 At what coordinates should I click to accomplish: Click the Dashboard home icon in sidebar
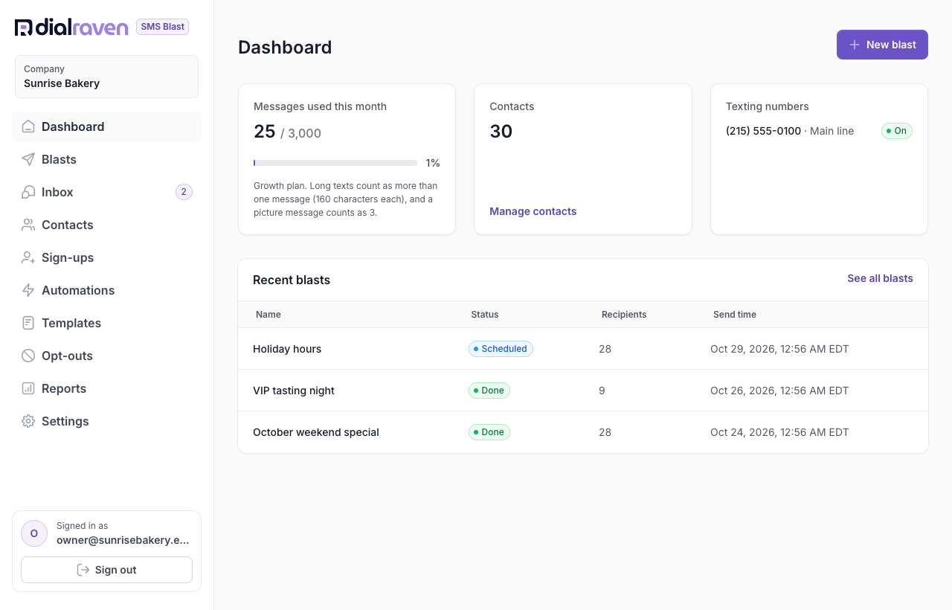pos(28,126)
